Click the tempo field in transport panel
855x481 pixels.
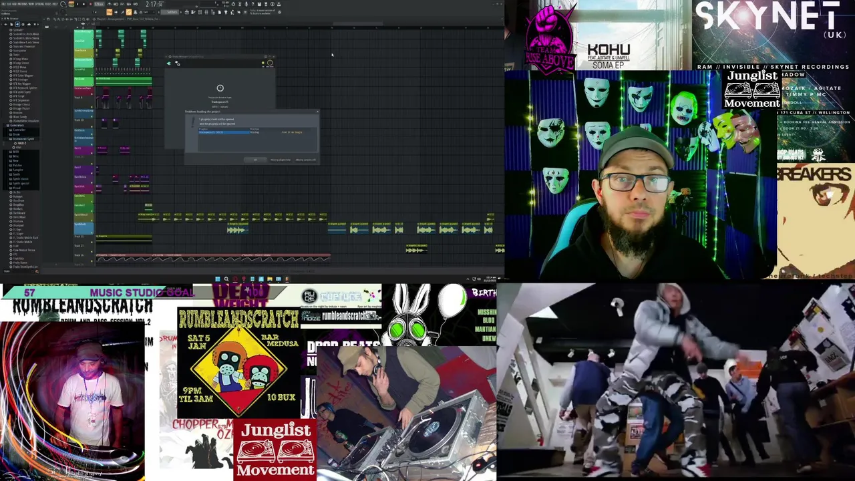coord(99,4)
